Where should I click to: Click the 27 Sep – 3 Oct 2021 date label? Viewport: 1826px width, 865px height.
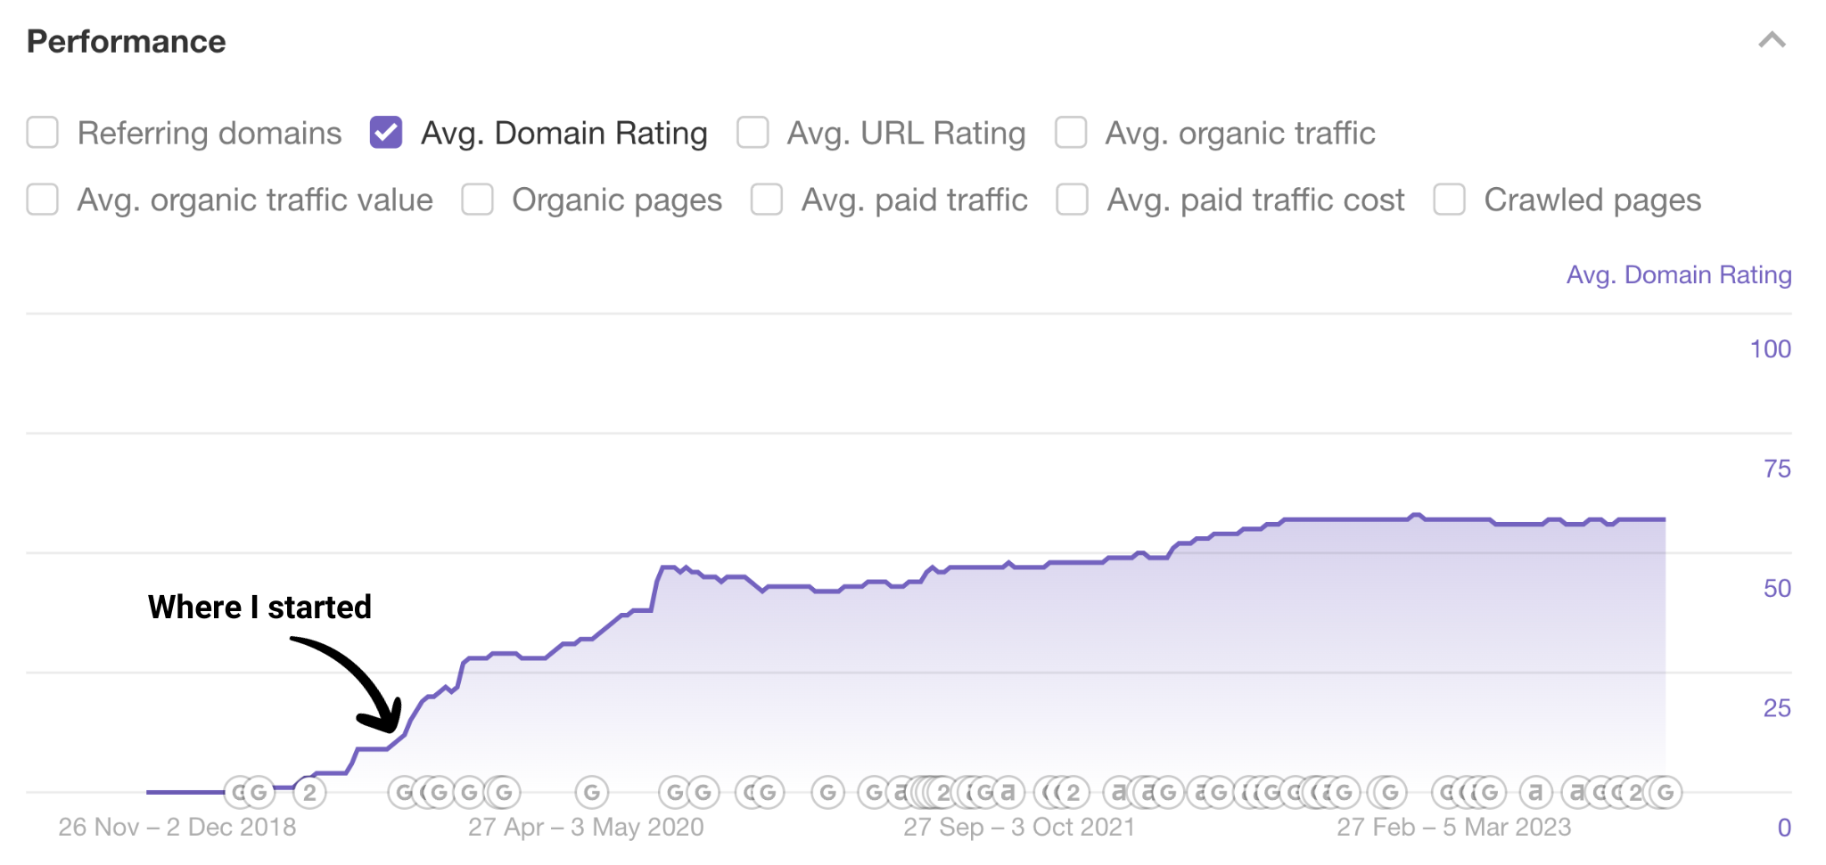click(1018, 827)
